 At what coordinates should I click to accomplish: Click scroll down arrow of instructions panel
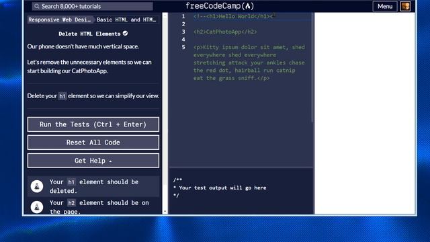click(x=165, y=212)
